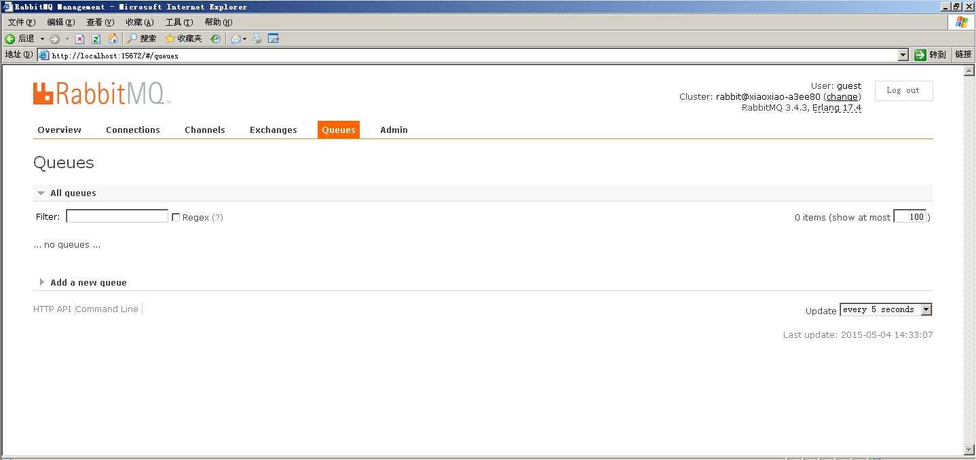Open the Back history dropdown arrow

click(42, 39)
